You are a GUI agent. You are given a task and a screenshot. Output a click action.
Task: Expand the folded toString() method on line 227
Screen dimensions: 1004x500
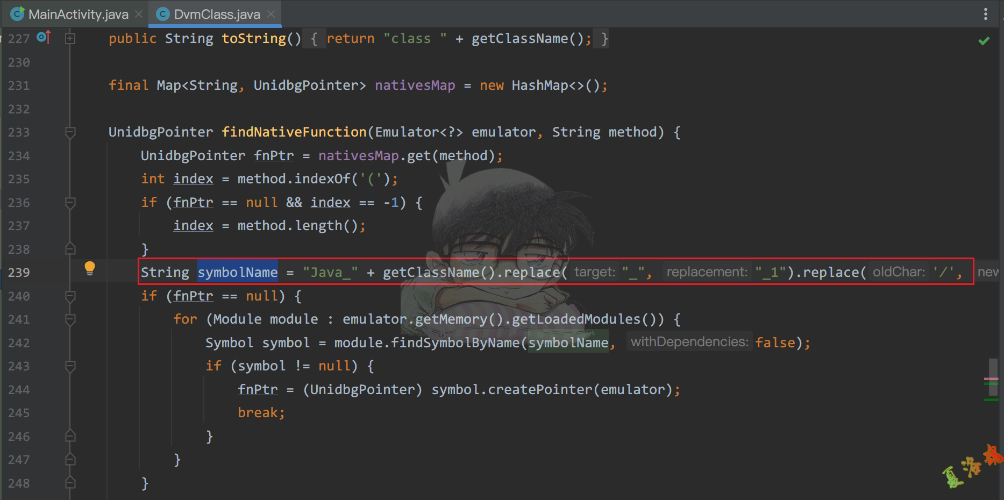pos(70,39)
